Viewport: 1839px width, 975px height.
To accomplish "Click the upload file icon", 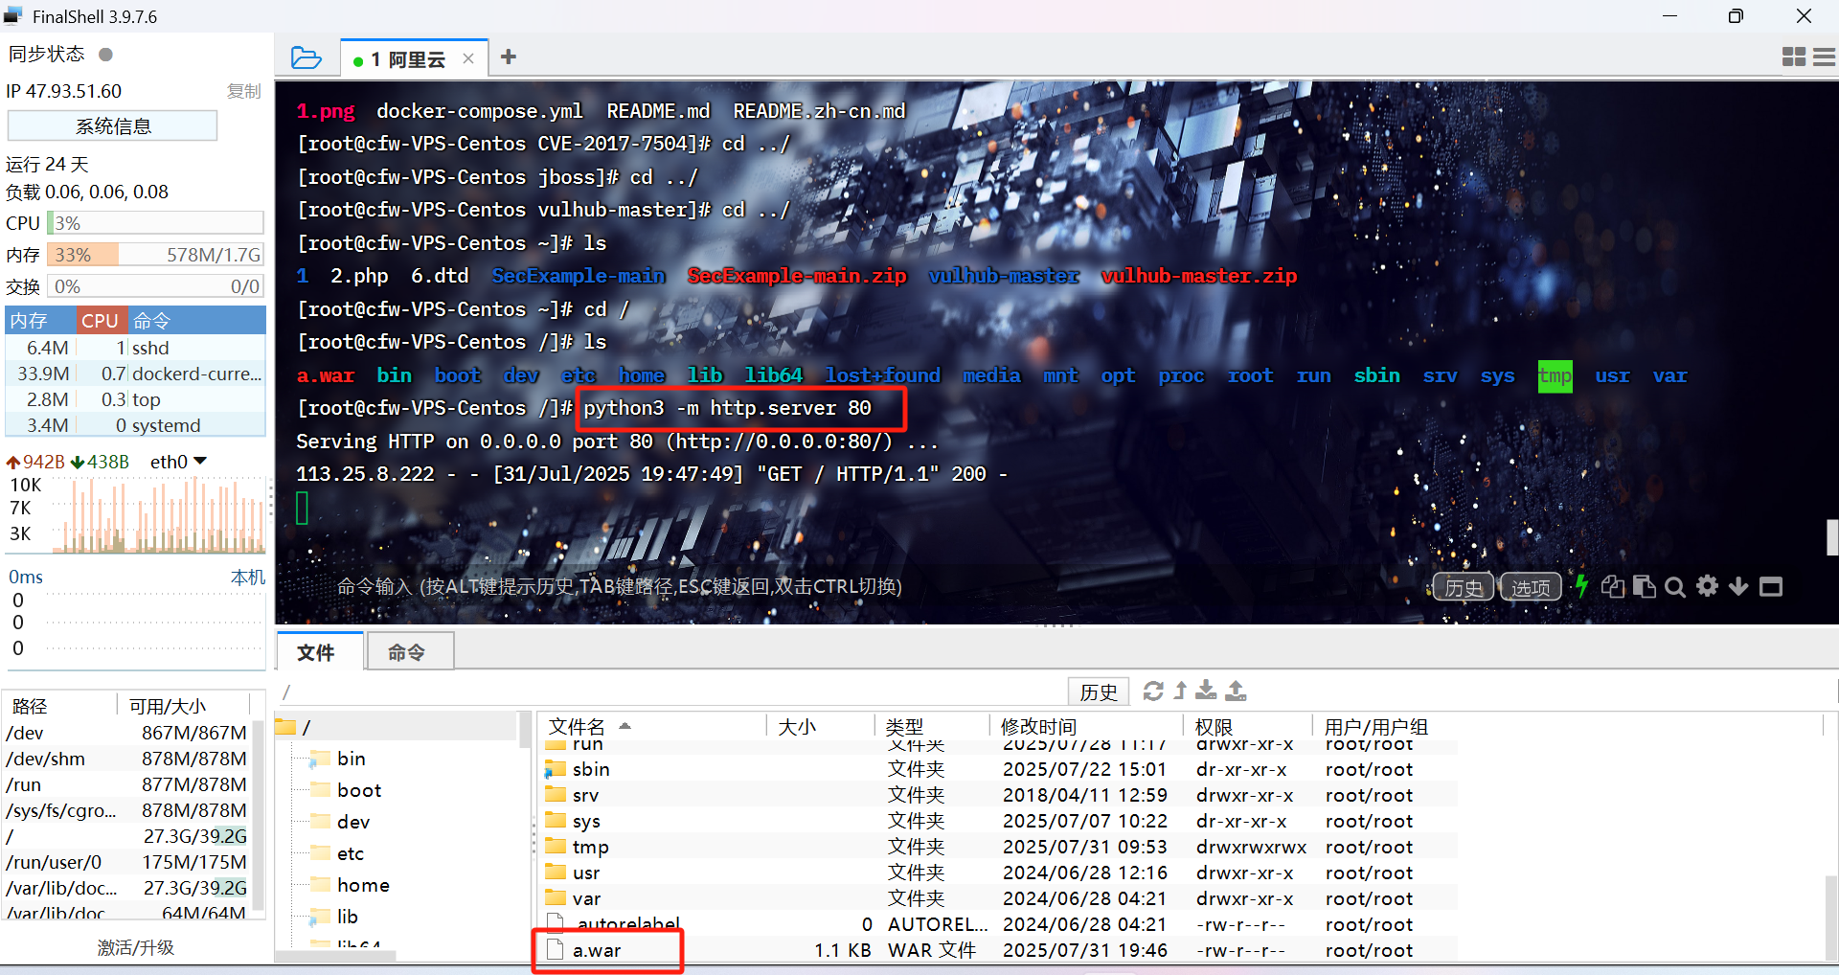I will 1237,691.
